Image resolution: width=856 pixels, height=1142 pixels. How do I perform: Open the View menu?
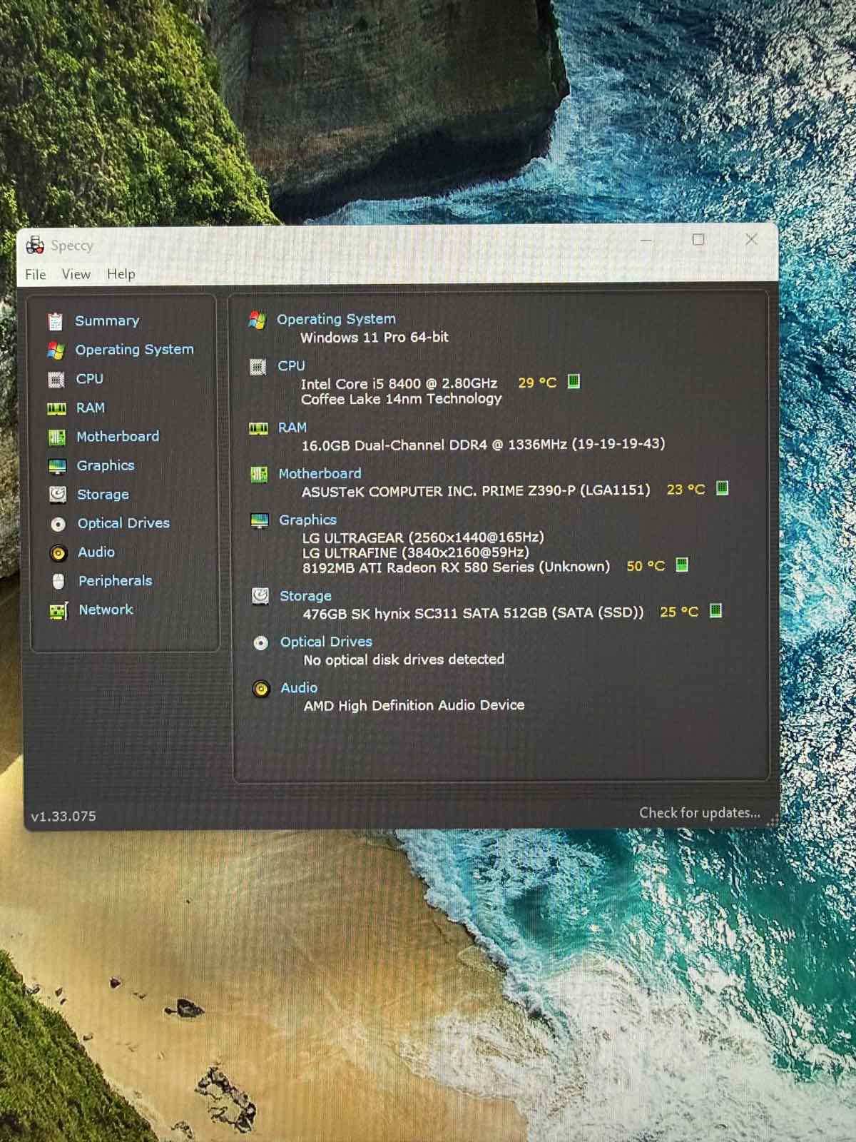click(76, 274)
